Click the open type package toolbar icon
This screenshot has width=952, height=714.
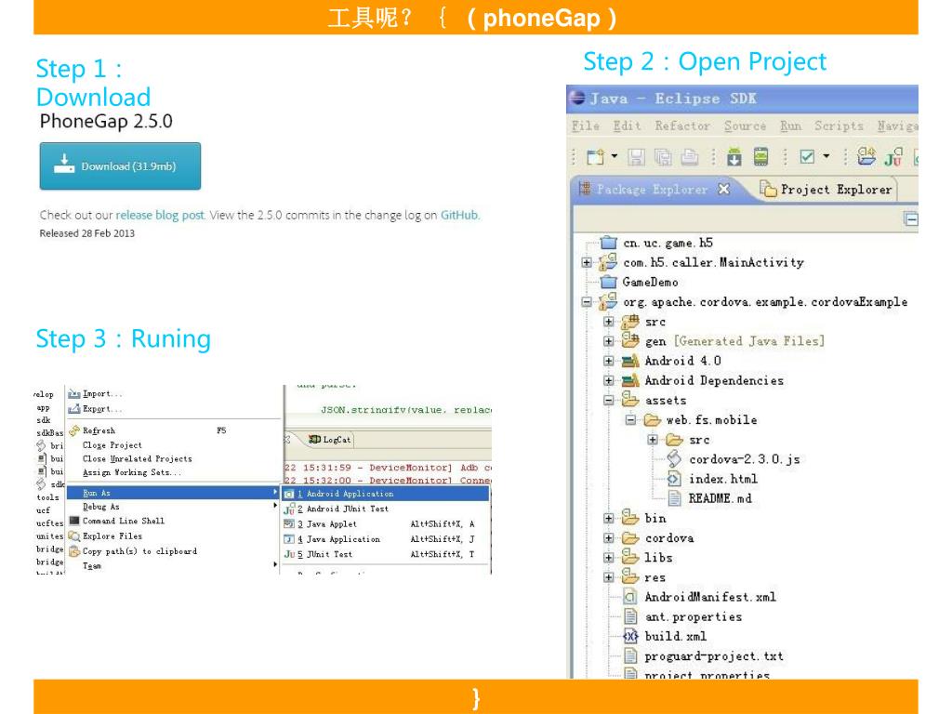coord(866,156)
